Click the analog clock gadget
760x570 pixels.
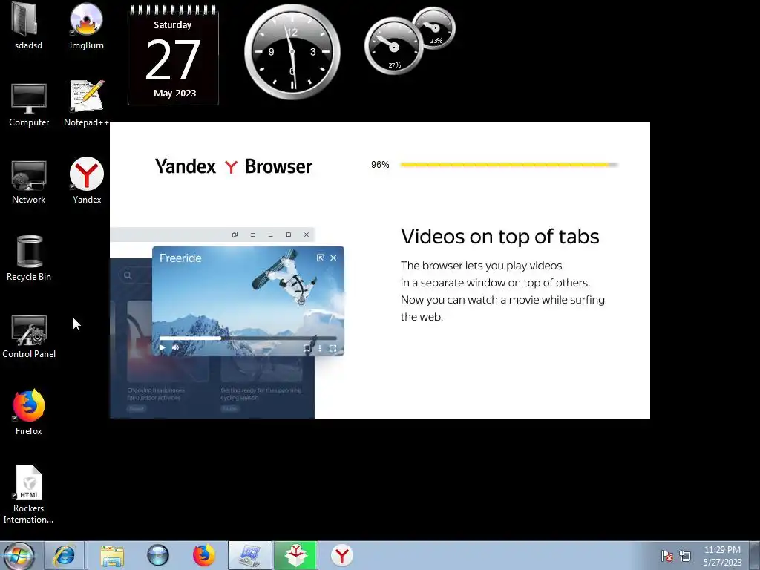coord(292,51)
